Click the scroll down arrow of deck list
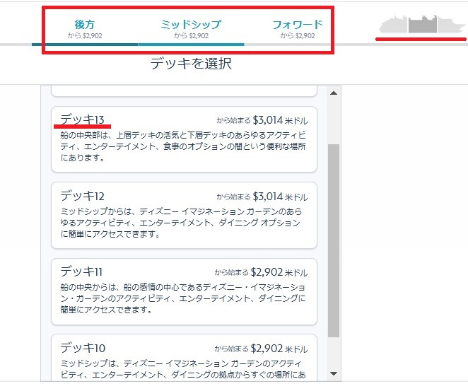This screenshot has height=391, width=468. (334, 373)
